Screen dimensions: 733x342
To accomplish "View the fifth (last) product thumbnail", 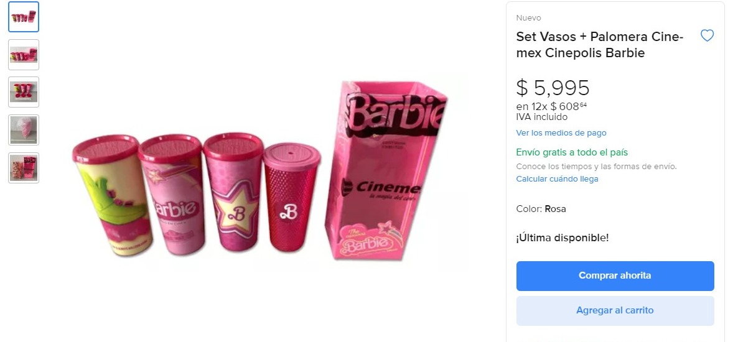I will [x=24, y=168].
